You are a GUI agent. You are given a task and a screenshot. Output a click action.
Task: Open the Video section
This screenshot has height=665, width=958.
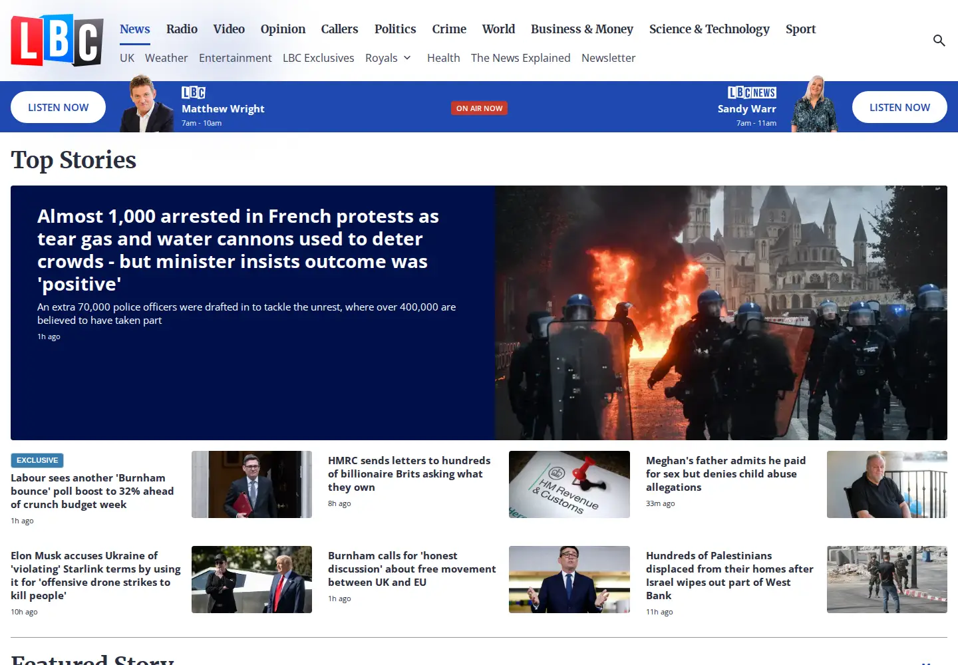[229, 29]
